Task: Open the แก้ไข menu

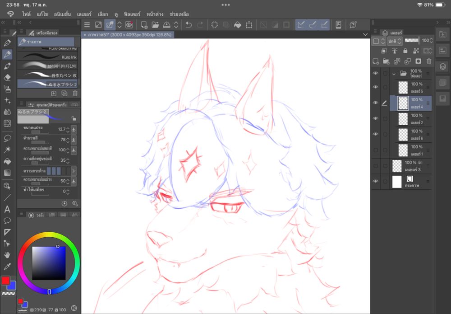Action: 42,14
